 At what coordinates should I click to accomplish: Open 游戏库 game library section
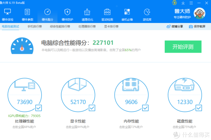point(147,15)
